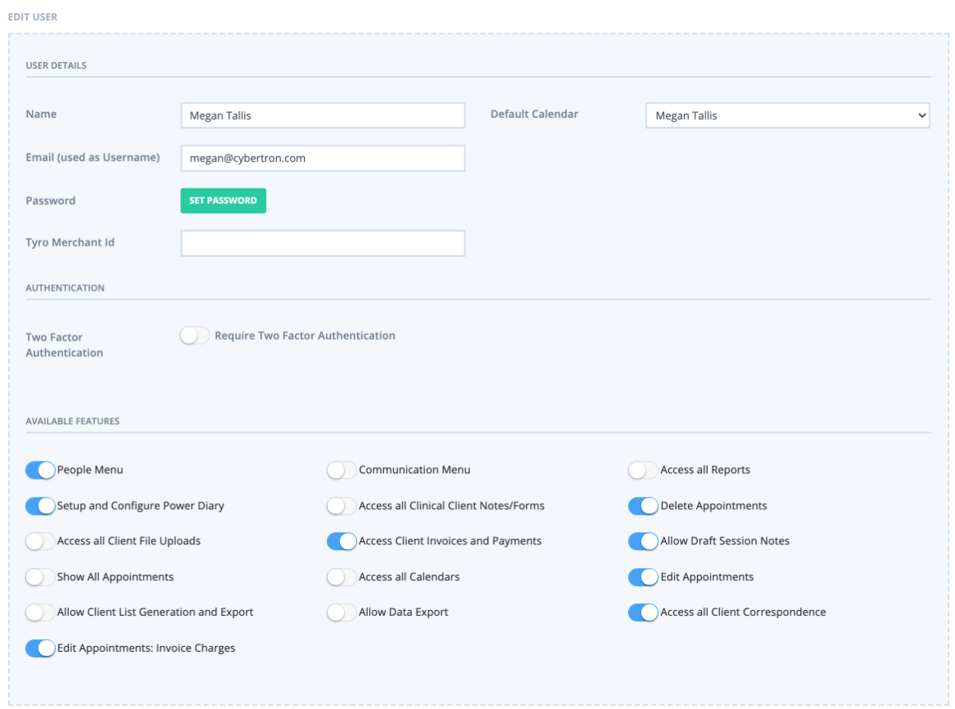This screenshot has height=709, width=955.
Task: Turn on Allow Data Export
Action: [x=342, y=612]
